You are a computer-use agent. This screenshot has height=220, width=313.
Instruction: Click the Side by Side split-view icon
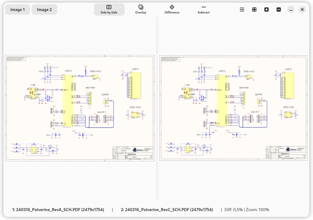(x=109, y=7)
